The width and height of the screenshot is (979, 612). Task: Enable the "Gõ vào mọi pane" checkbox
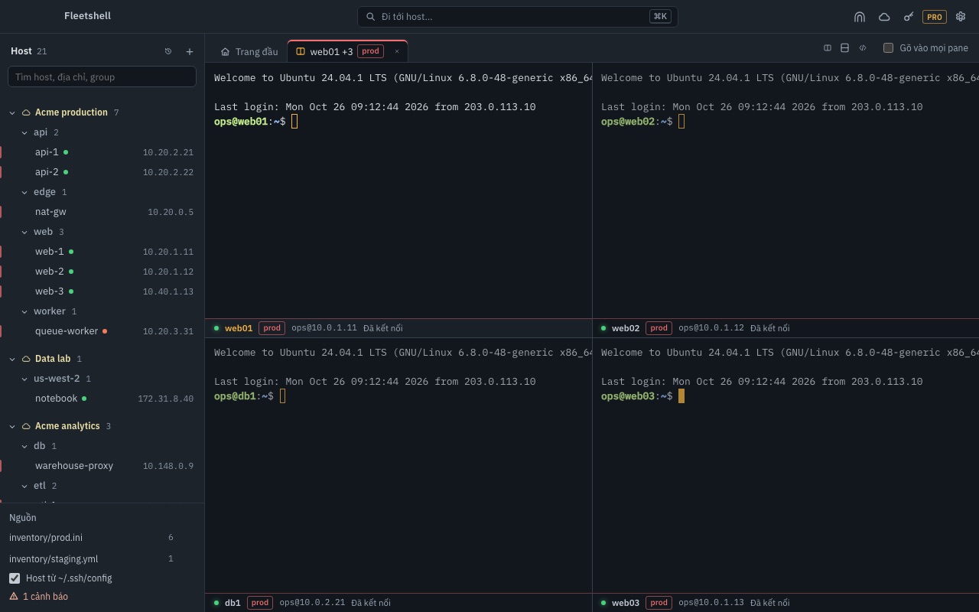(888, 48)
